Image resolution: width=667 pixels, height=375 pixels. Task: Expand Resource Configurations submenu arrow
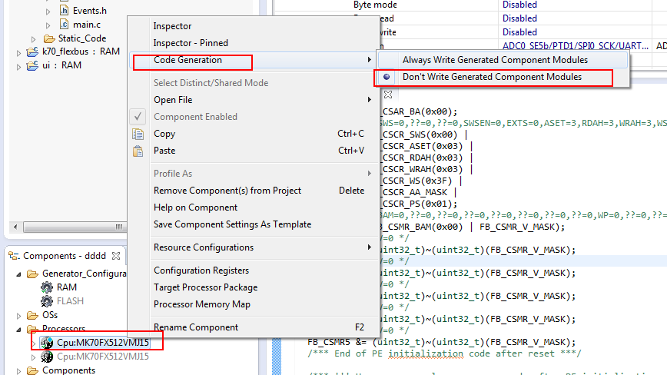(369, 247)
